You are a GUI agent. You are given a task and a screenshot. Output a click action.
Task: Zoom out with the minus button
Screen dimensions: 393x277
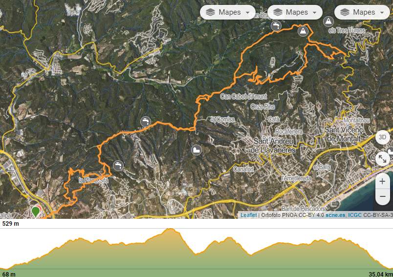(382, 196)
